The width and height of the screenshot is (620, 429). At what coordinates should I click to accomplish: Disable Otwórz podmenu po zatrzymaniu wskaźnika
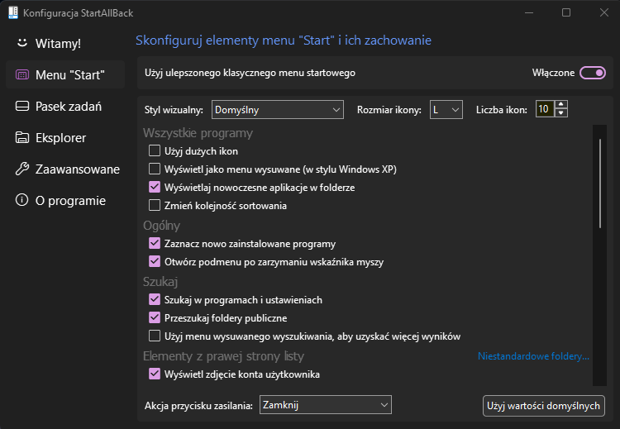tap(155, 261)
